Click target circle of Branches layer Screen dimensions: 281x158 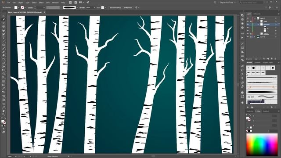pyautogui.click(x=276, y=25)
